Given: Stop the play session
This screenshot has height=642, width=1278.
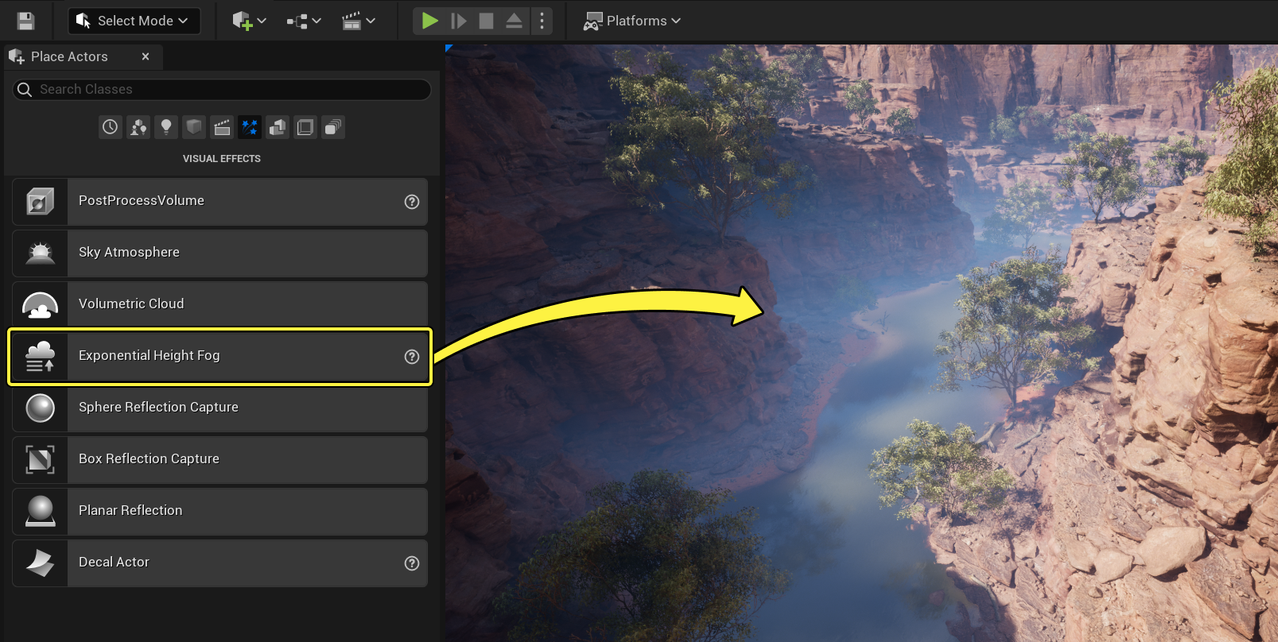Looking at the screenshot, I should coord(486,21).
